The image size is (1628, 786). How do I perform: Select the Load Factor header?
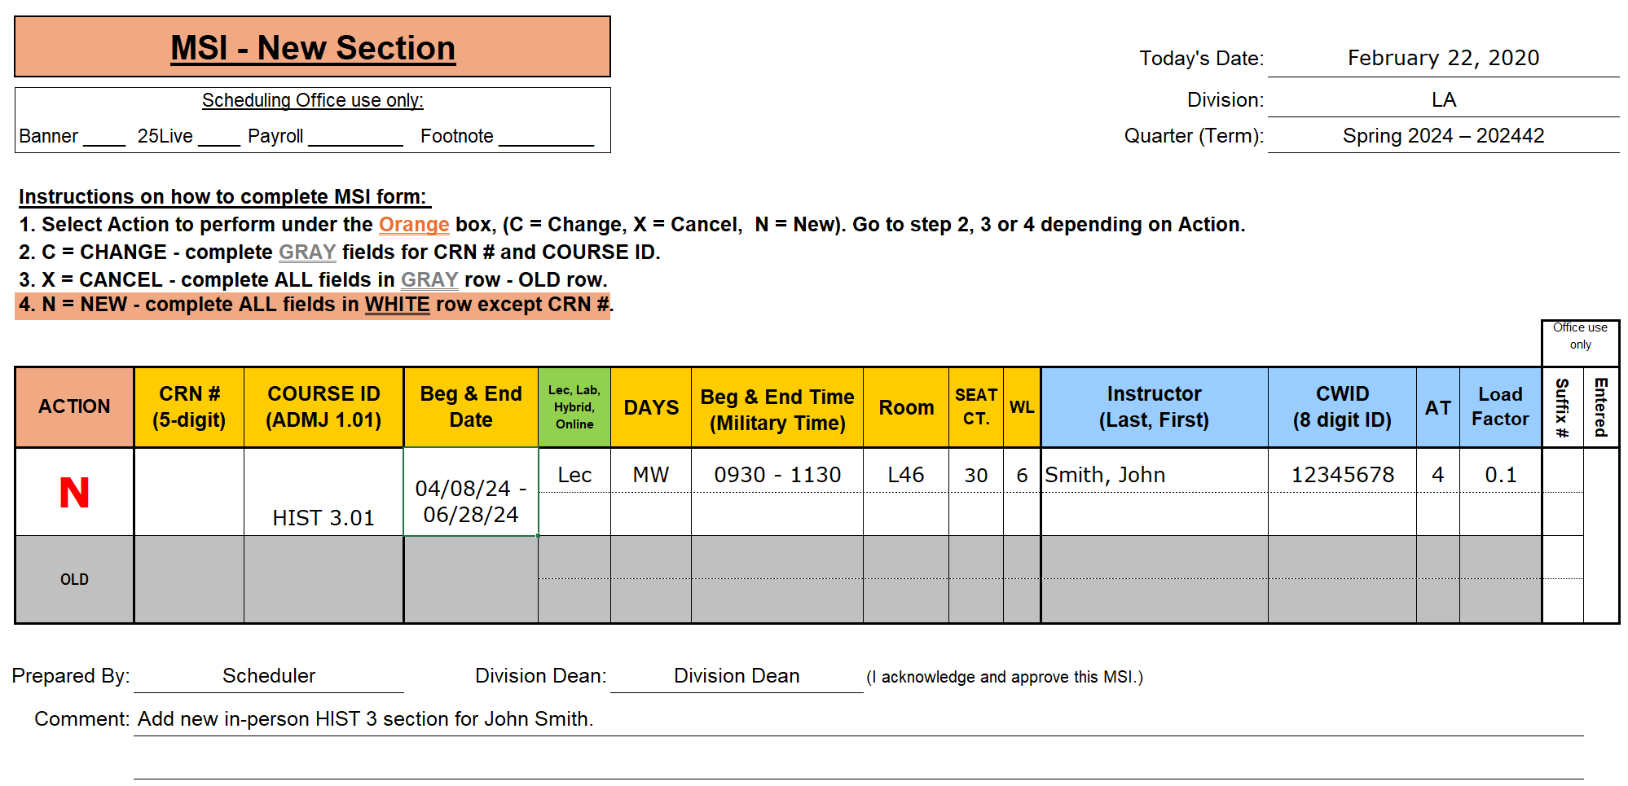point(1500,406)
